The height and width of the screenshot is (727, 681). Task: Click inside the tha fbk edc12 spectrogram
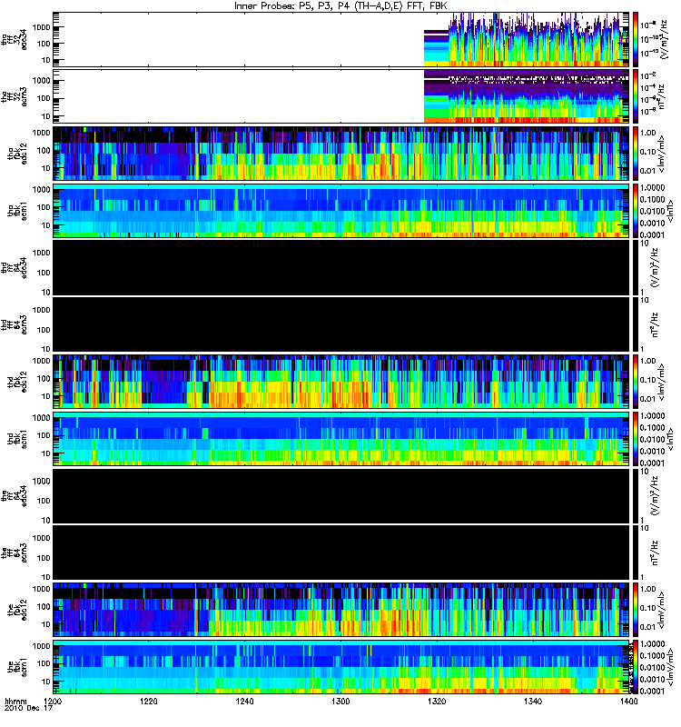[x=341, y=154]
